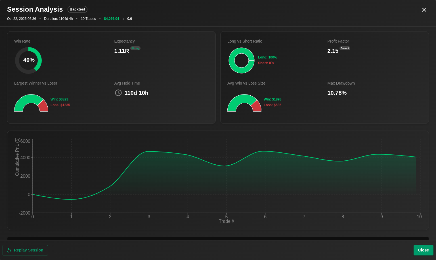Click the Long vs Short ratio donut

tap(242, 60)
